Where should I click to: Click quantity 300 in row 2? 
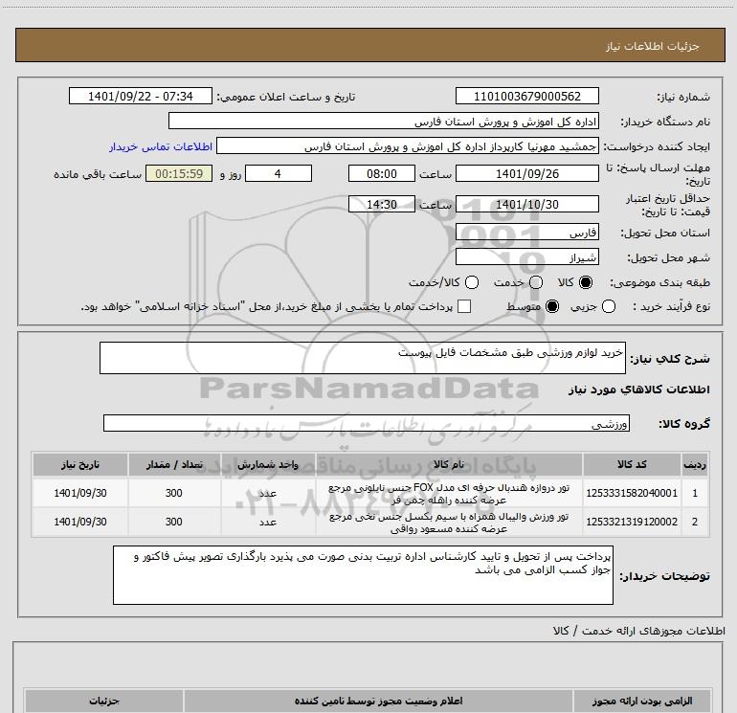(x=174, y=522)
